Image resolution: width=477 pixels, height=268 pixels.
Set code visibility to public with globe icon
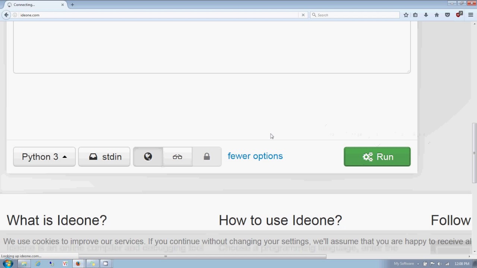[x=148, y=157]
